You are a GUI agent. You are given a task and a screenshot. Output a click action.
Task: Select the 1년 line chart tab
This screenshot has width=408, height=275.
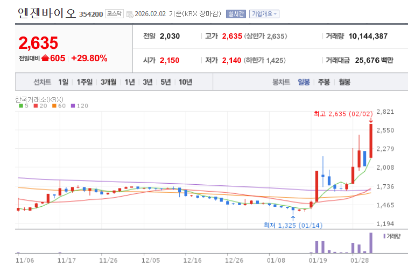tap(130, 82)
